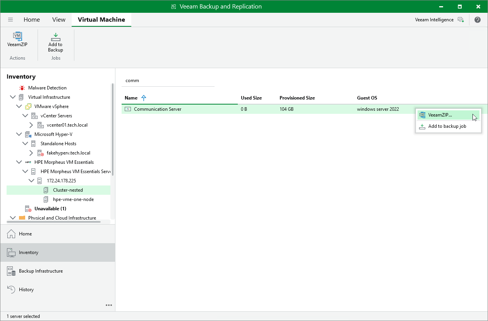Open the Backup Infrastructure pane
The height and width of the screenshot is (321, 488).
point(58,271)
